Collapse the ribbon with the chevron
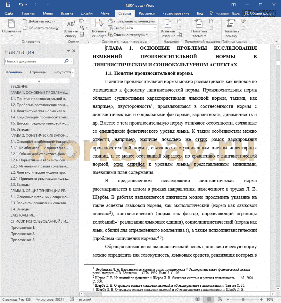Image resolution: width=281 pixels, height=303 pixels. pyautogui.click(x=276, y=42)
